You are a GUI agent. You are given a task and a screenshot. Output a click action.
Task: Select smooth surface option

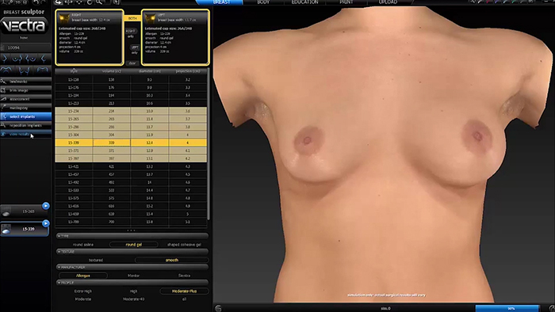pos(172,260)
